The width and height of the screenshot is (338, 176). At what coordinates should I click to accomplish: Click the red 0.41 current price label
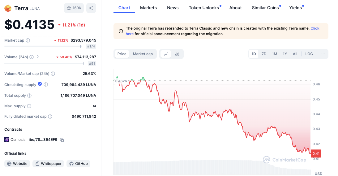tap(316, 153)
